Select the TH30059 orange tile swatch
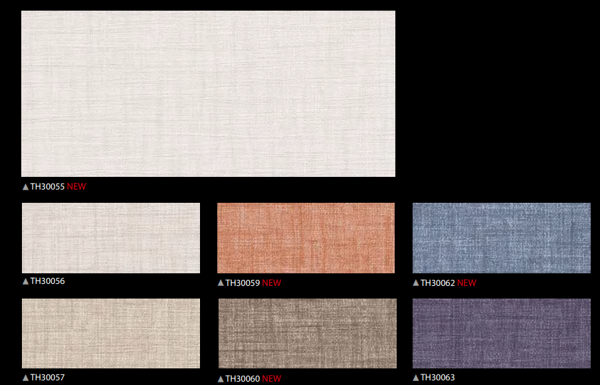This screenshot has height=385, width=600. [306, 238]
